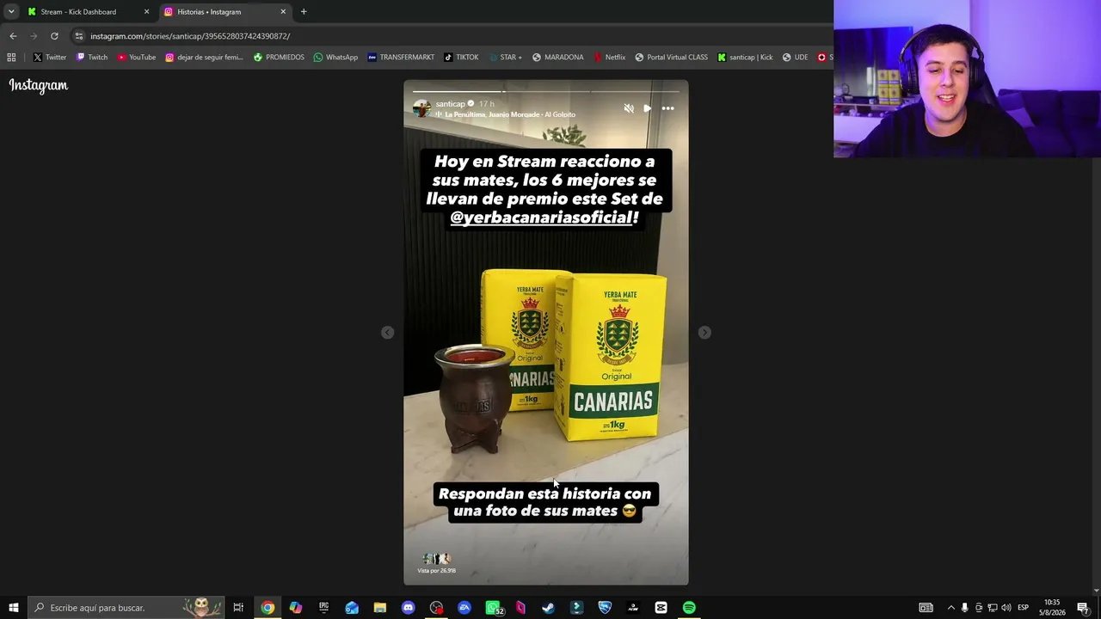
Task: Go back to the previous story arrow
Action: 388,333
